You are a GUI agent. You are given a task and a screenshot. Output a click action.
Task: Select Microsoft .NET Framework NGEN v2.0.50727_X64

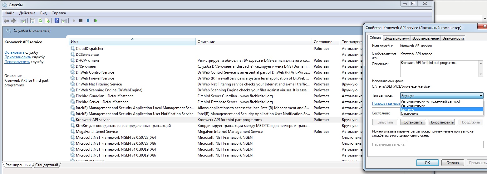(216, 138)
